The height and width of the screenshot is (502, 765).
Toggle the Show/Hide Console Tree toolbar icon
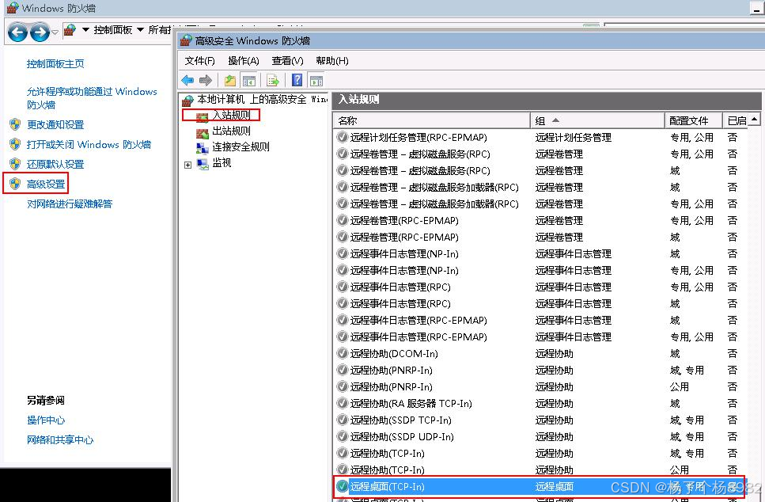(x=249, y=81)
